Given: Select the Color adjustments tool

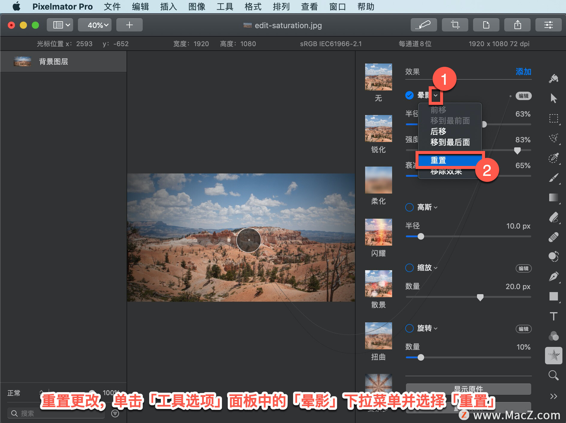Looking at the screenshot, I should [x=553, y=257].
